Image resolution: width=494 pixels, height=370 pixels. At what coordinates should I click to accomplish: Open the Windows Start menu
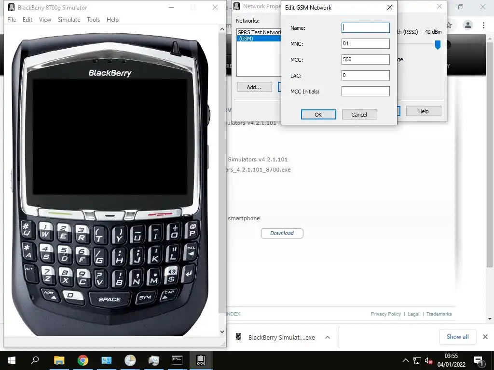click(12, 360)
